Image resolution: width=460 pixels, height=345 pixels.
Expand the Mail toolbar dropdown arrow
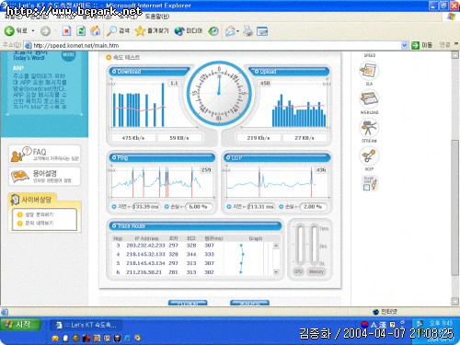[237, 31]
